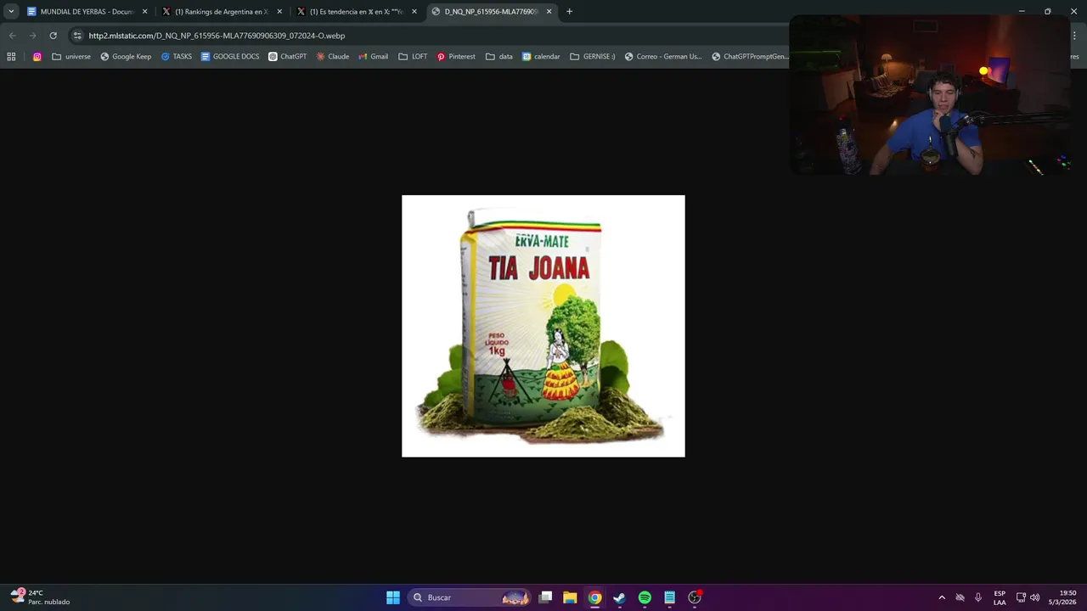Open the OBS Studio taskbar icon
1087x611 pixels.
click(695, 597)
